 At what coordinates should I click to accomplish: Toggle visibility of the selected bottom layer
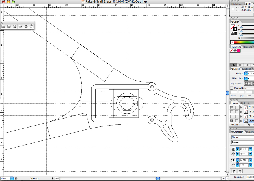pos(231,120)
